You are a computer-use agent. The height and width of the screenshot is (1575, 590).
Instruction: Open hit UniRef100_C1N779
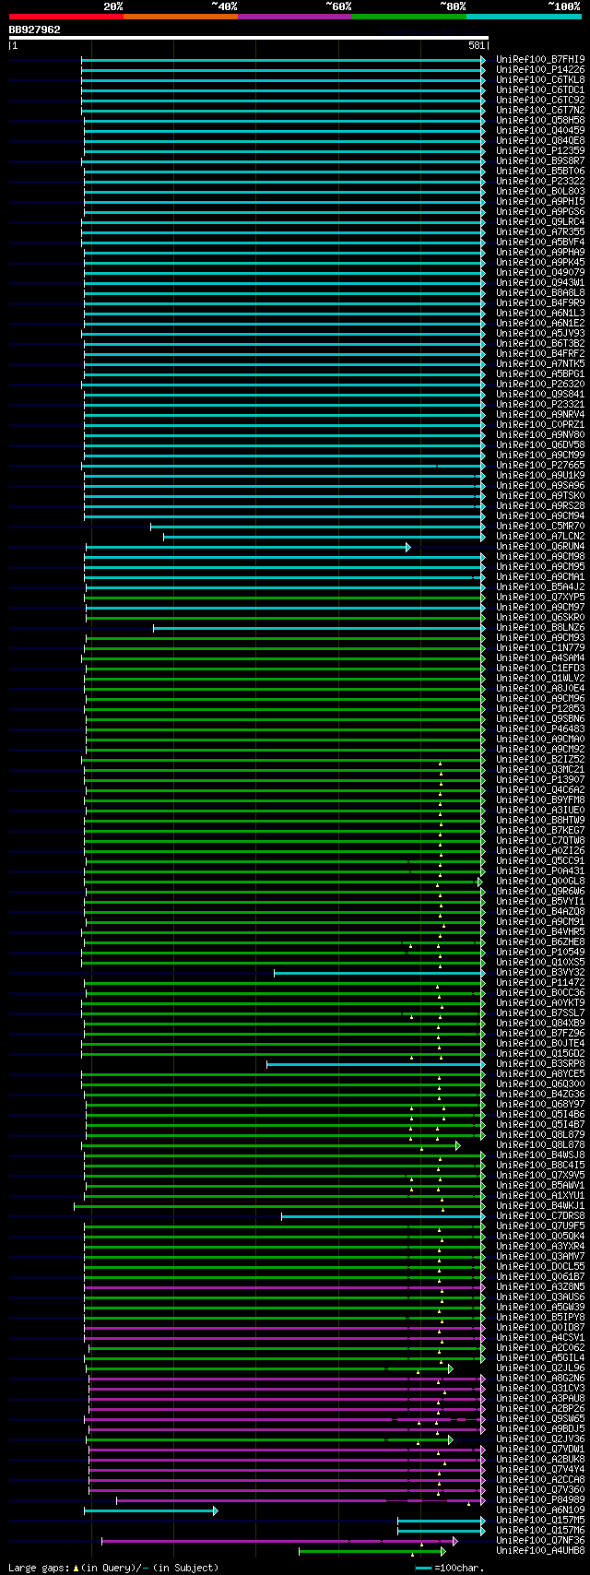(540, 648)
